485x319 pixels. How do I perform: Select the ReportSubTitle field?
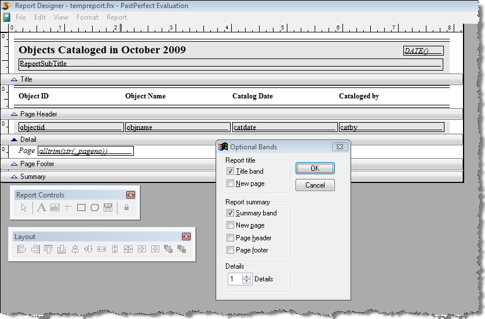tap(231, 64)
